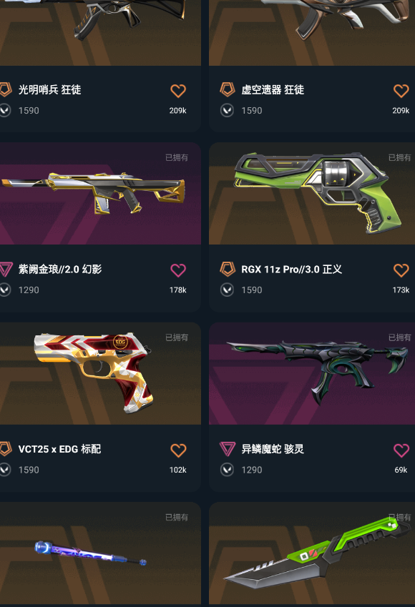Open the green RGX knife image
The image size is (415, 607).
coord(312,553)
